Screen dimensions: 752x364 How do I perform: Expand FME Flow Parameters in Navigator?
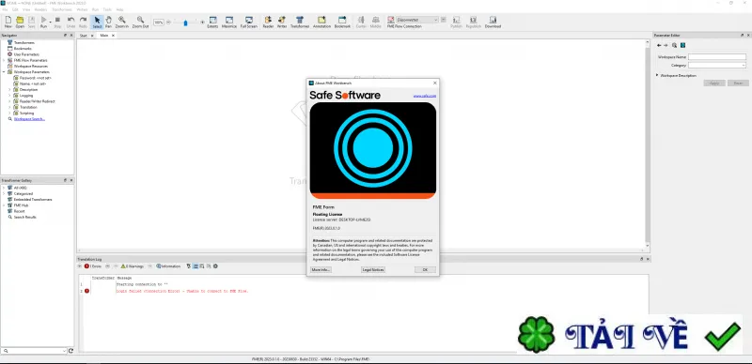tap(4, 60)
